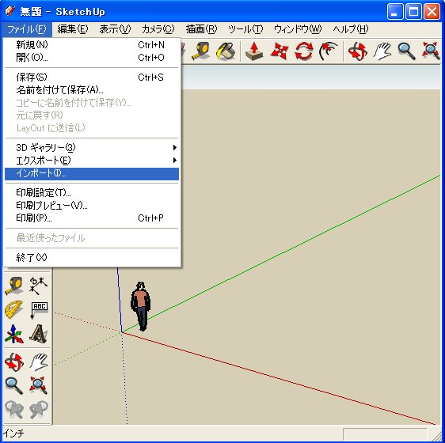Image resolution: width=445 pixels, height=443 pixels.
Task: Select the Protractor tool in left toolbar
Action: pyautogui.click(x=14, y=309)
